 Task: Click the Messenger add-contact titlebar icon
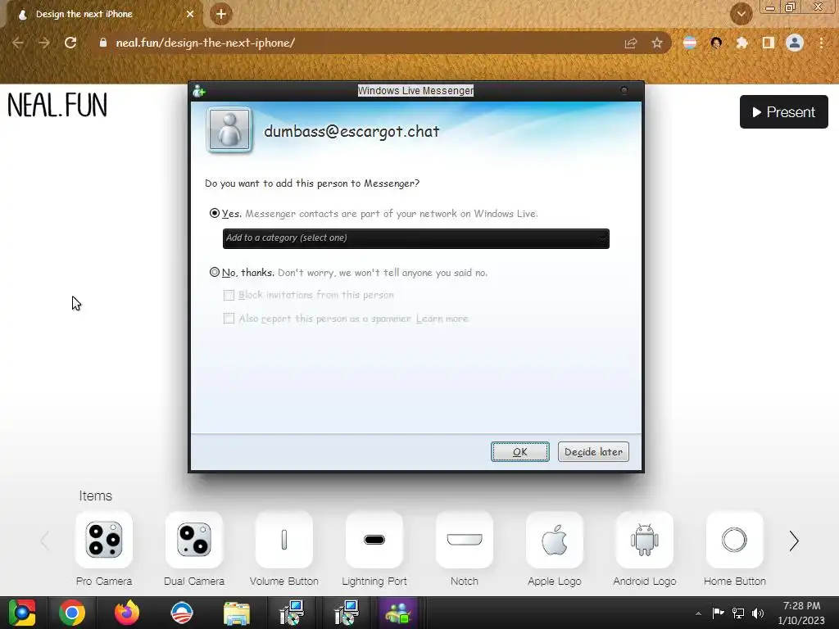coord(199,91)
